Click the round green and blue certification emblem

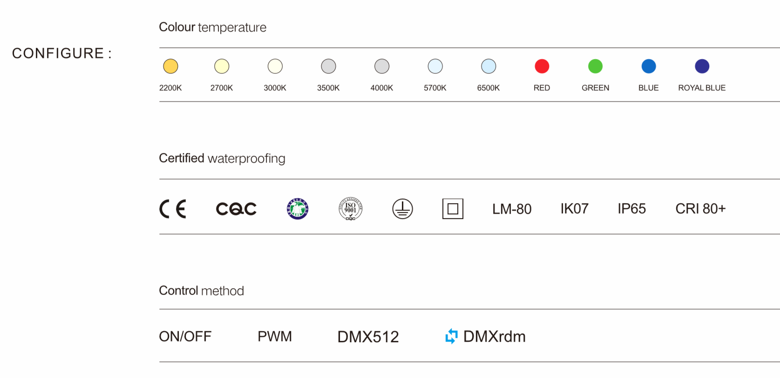coord(298,209)
